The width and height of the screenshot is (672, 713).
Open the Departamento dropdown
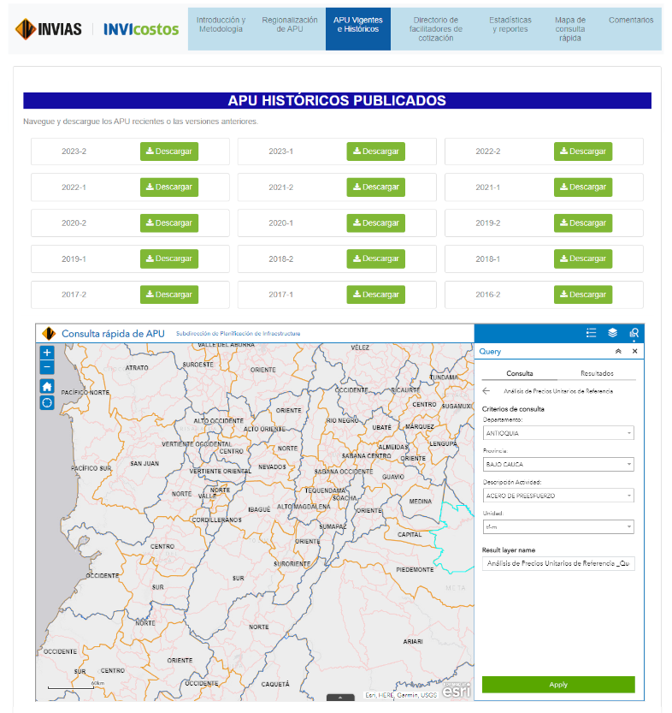tap(558, 433)
